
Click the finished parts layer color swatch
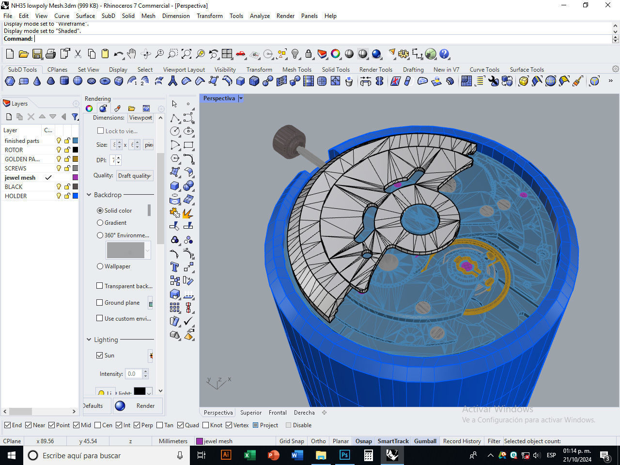pos(75,140)
